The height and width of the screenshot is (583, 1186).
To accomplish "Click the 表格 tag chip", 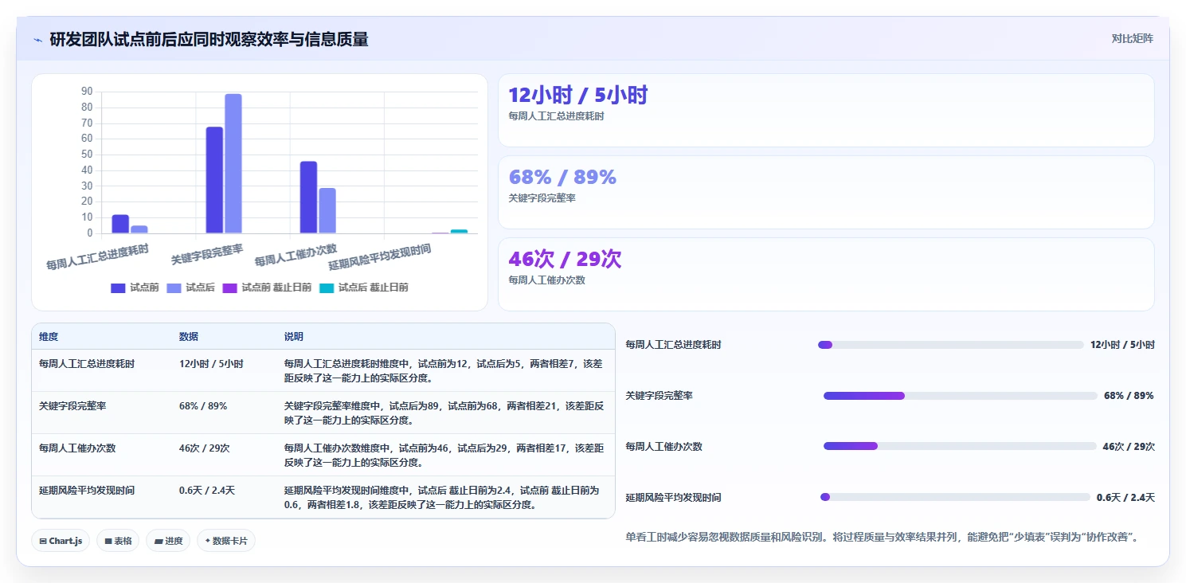I will [x=118, y=541].
